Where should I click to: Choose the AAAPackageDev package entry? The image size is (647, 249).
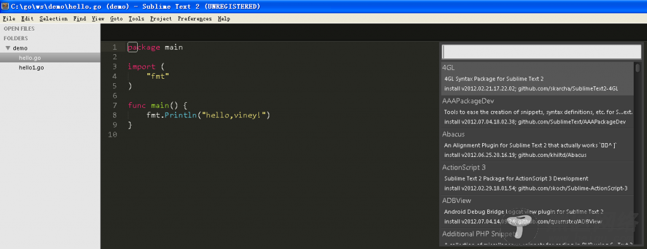pyautogui.click(x=537, y=112)
